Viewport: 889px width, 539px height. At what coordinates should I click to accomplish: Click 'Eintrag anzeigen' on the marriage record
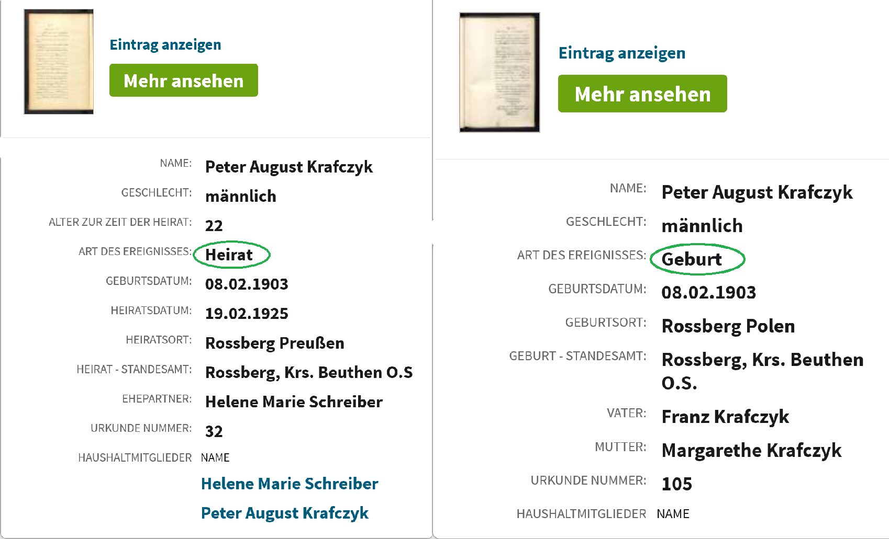coord(165,44)
